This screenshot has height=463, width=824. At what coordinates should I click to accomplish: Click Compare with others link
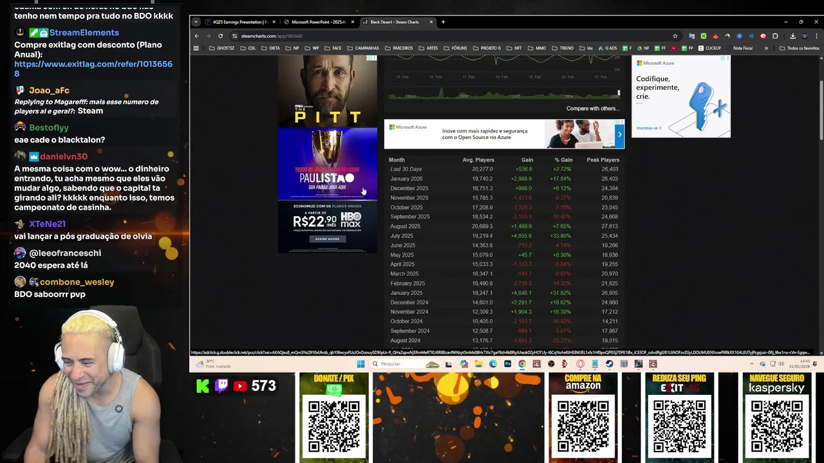coord(592,109)
